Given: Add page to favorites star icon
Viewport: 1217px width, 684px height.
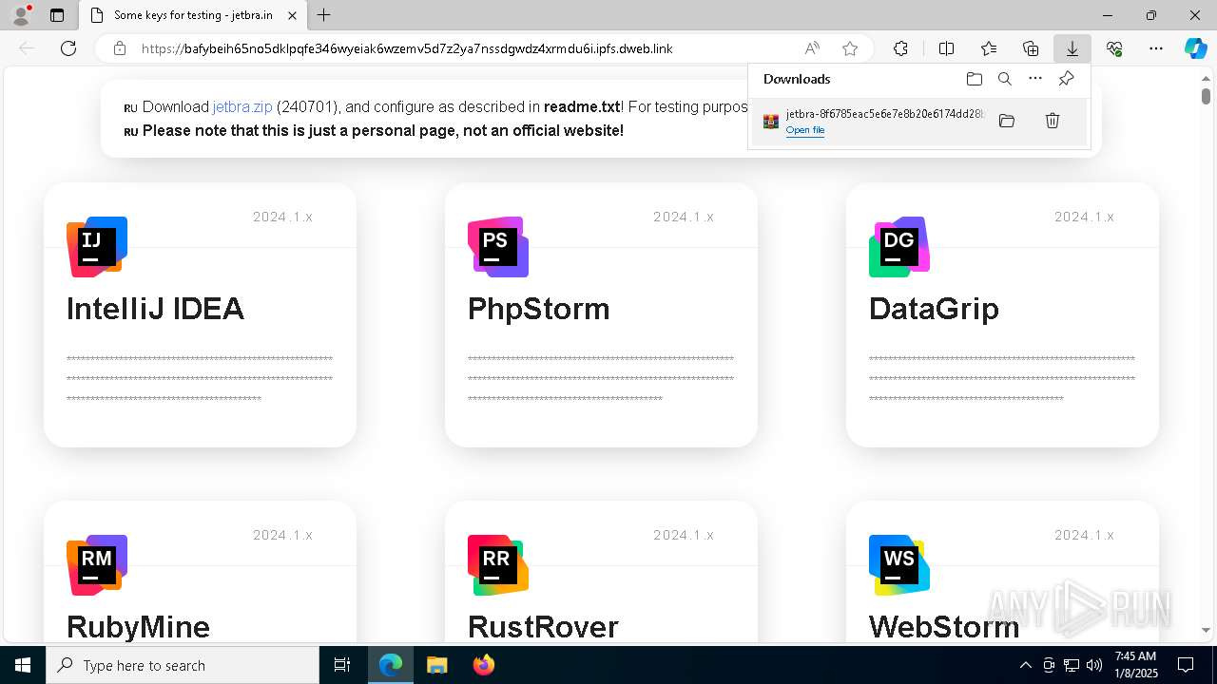Looking at the screenshot, I should tap(850, 48).
